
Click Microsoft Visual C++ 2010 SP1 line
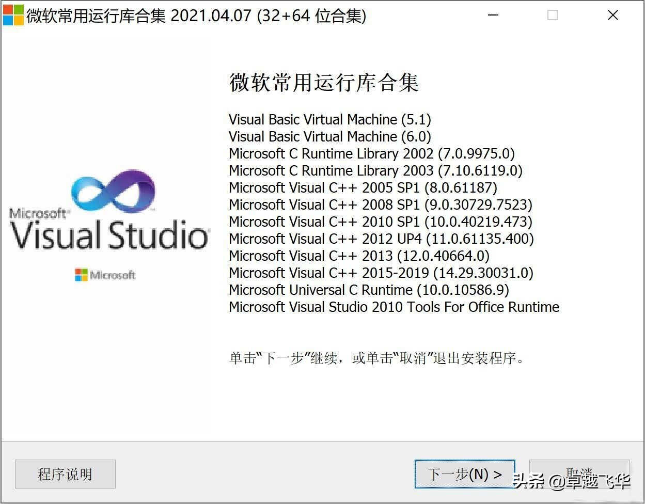[x=381, y=222]
